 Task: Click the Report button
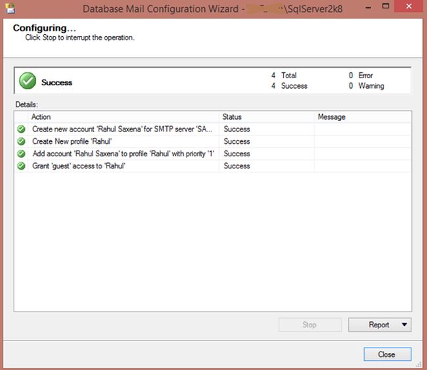point(379,325)
